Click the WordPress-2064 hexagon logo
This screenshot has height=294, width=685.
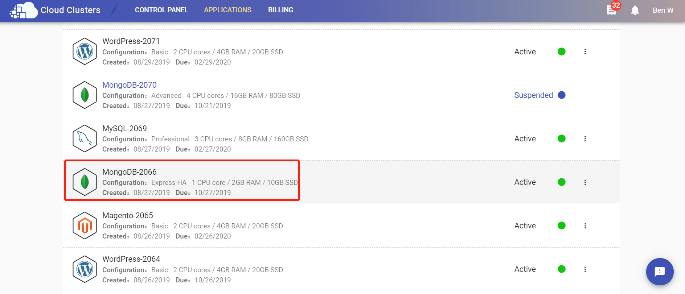(85, 269)
